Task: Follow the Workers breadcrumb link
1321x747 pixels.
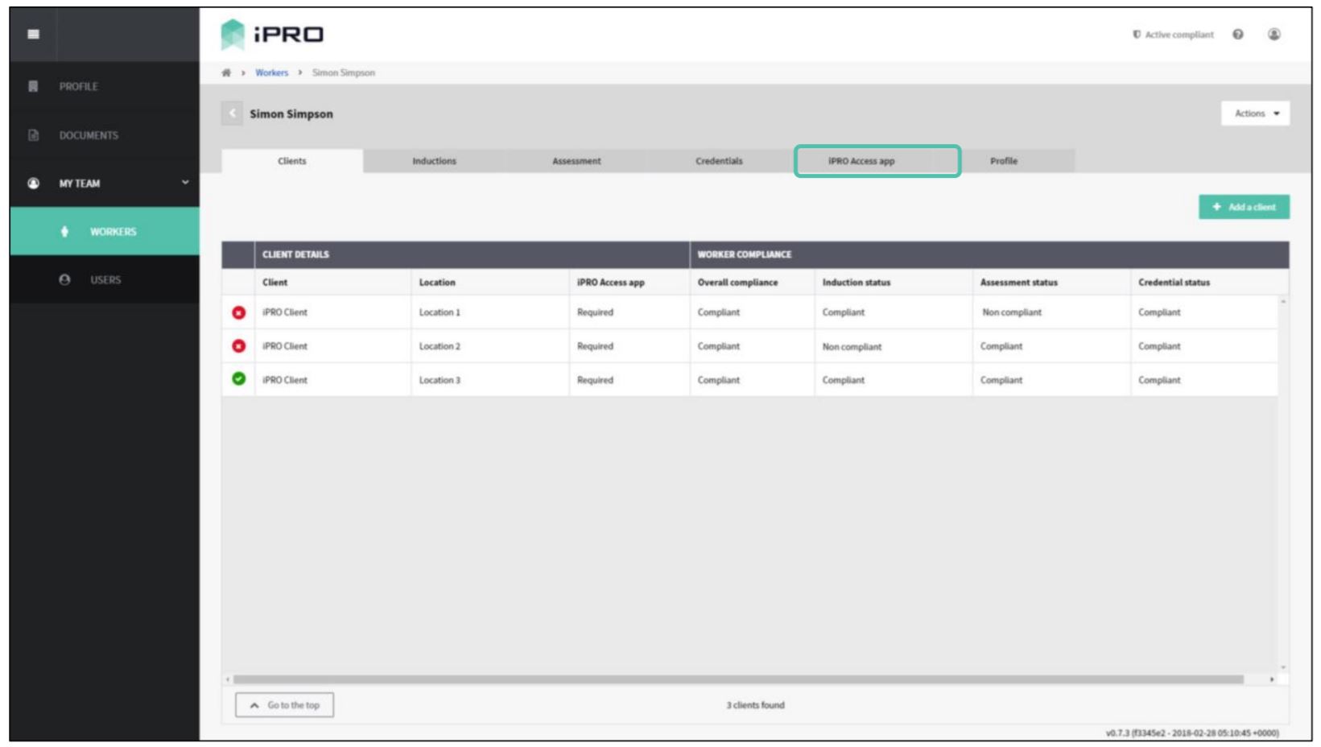Action: coord(272,72)
